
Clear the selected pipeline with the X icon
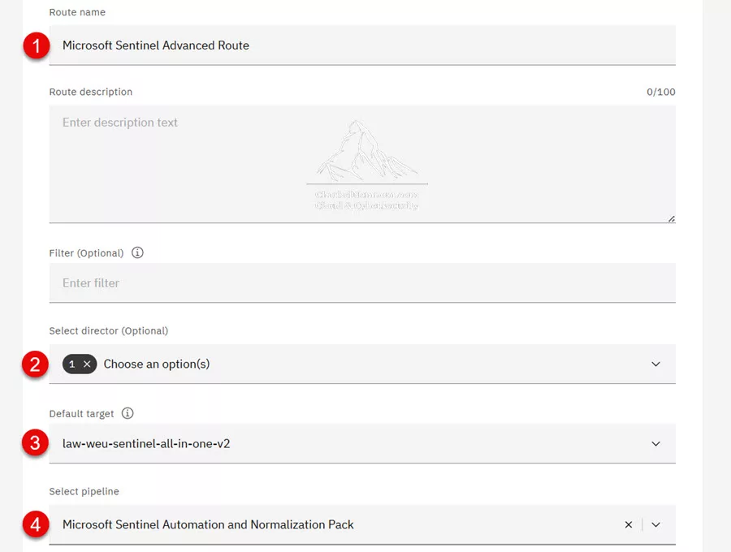[629, 524]
